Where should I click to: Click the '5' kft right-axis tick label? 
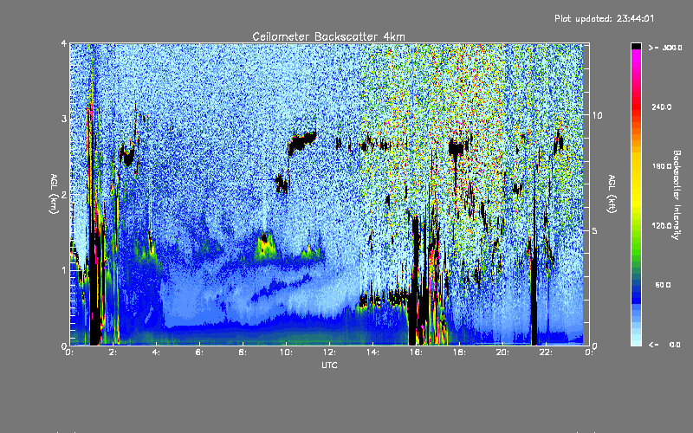point(595,230)
